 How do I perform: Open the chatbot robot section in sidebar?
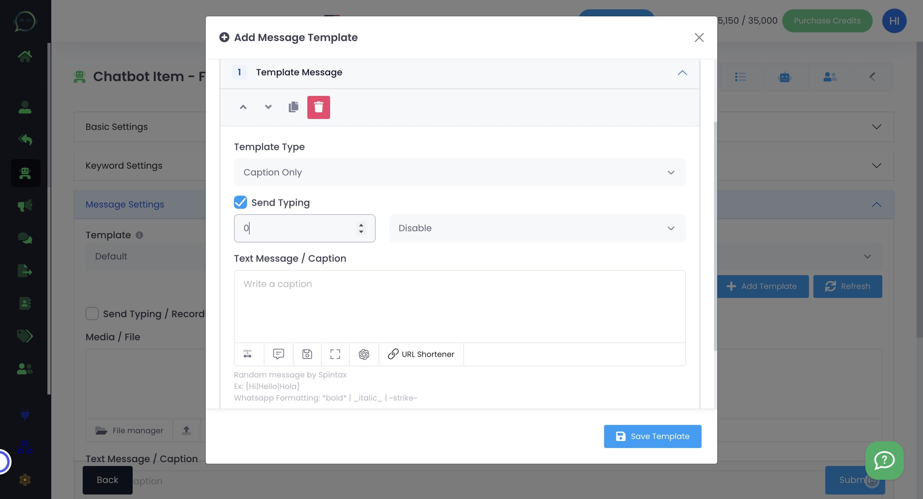[x=25, y=173]
